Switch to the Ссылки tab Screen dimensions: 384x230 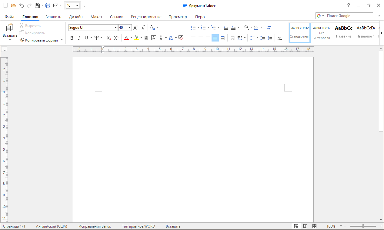117,17
